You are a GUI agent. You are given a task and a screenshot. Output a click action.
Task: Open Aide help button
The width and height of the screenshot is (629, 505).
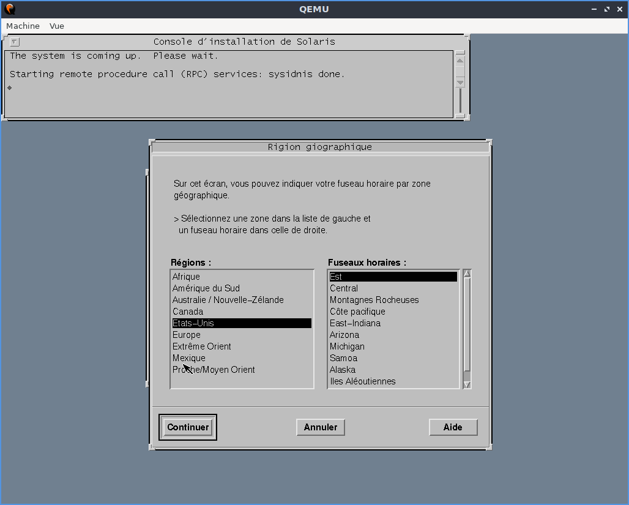coord(453,427)
